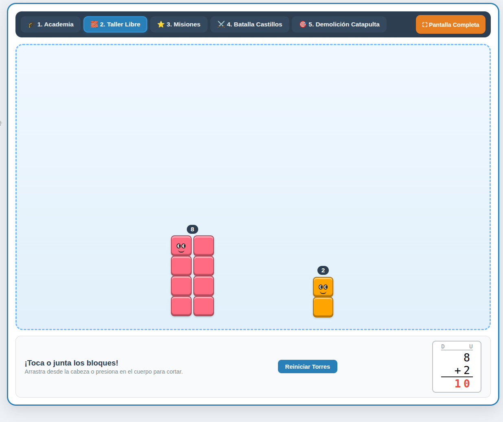Click the red result 10 in sum panel

click(x=462, y=383)
